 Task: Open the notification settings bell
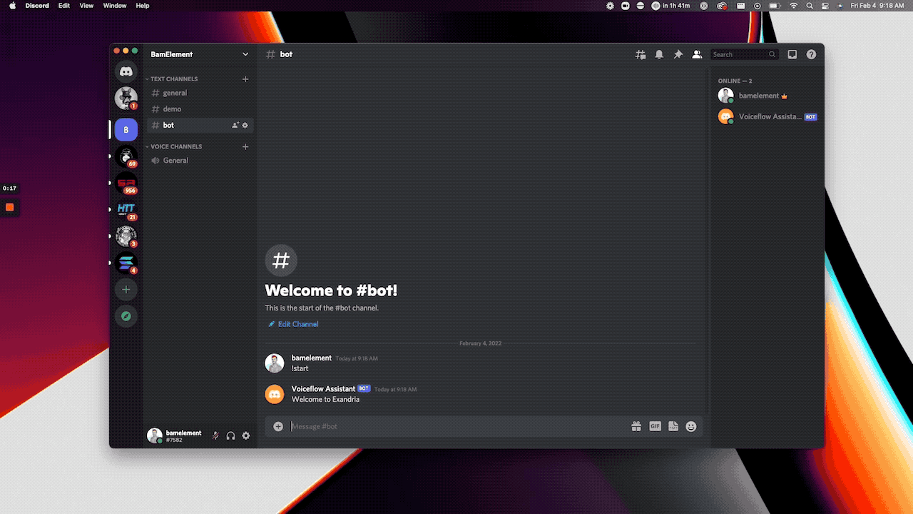click(658, 54)
